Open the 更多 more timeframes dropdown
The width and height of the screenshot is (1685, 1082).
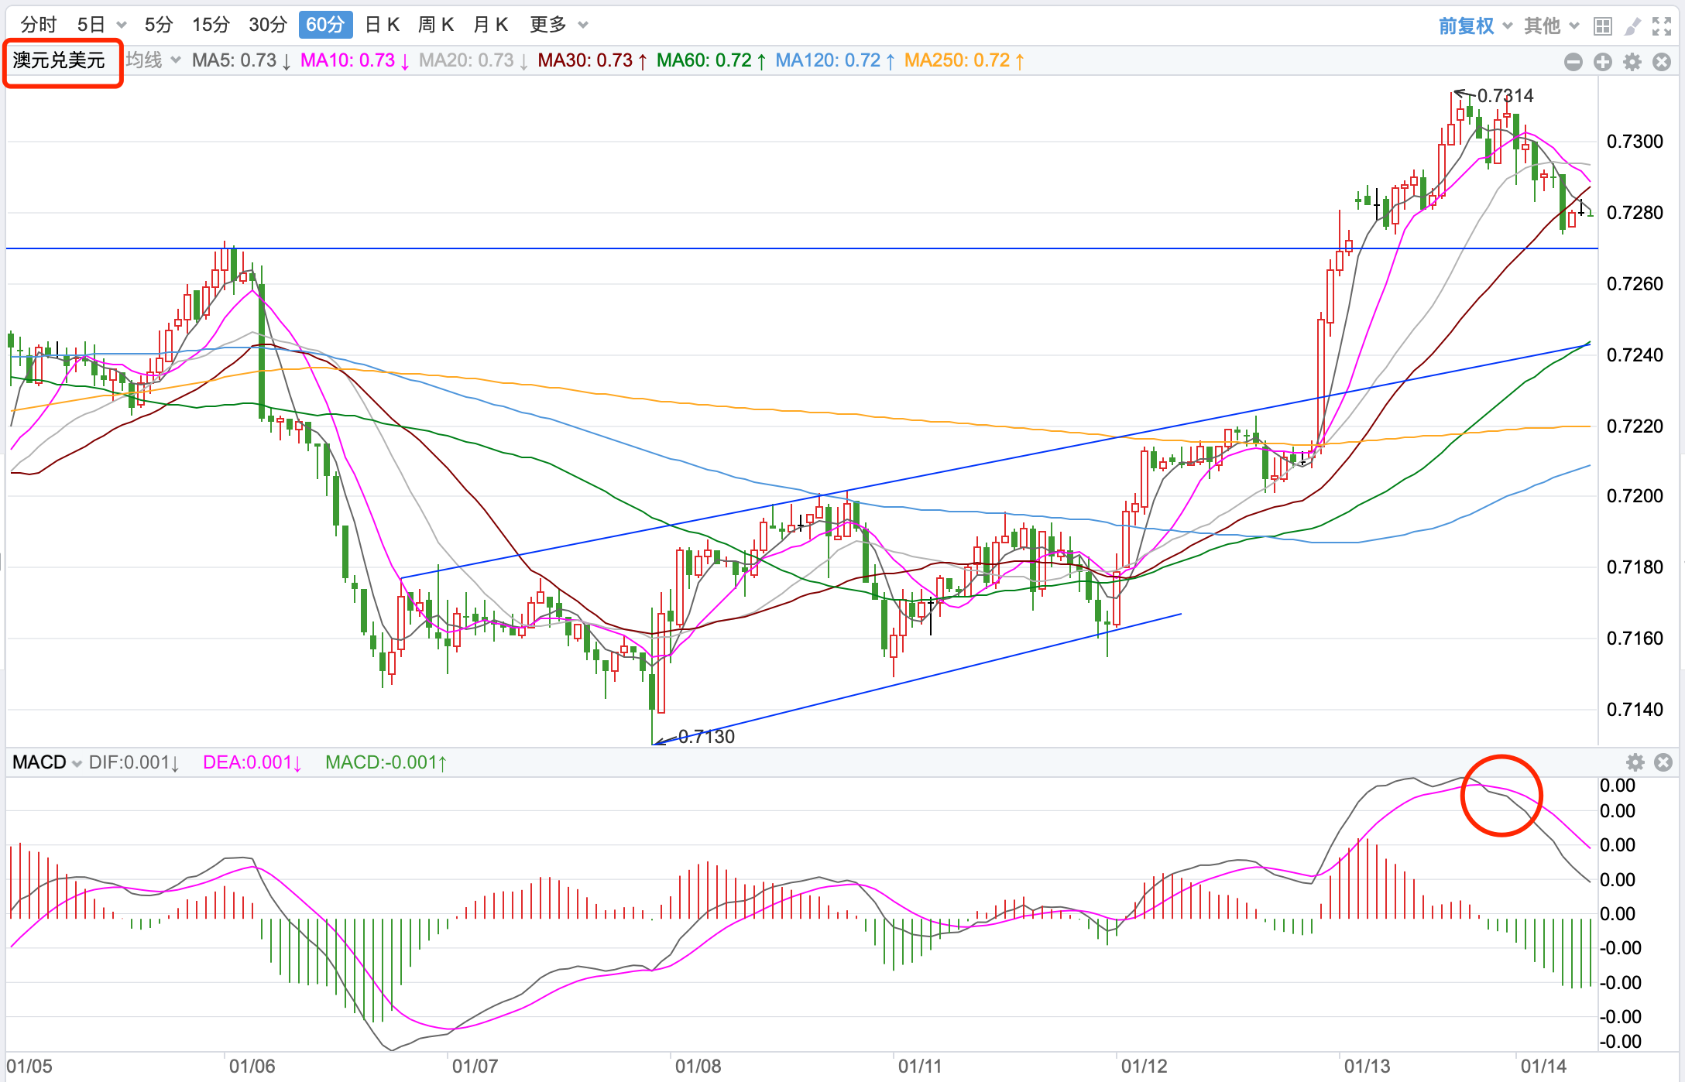(558, 25)
